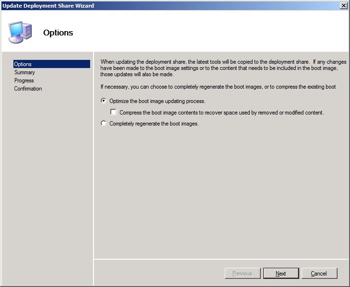Click the Update Deployment Share Wizard title bar

pyautogui.click(x=144, y=5)
